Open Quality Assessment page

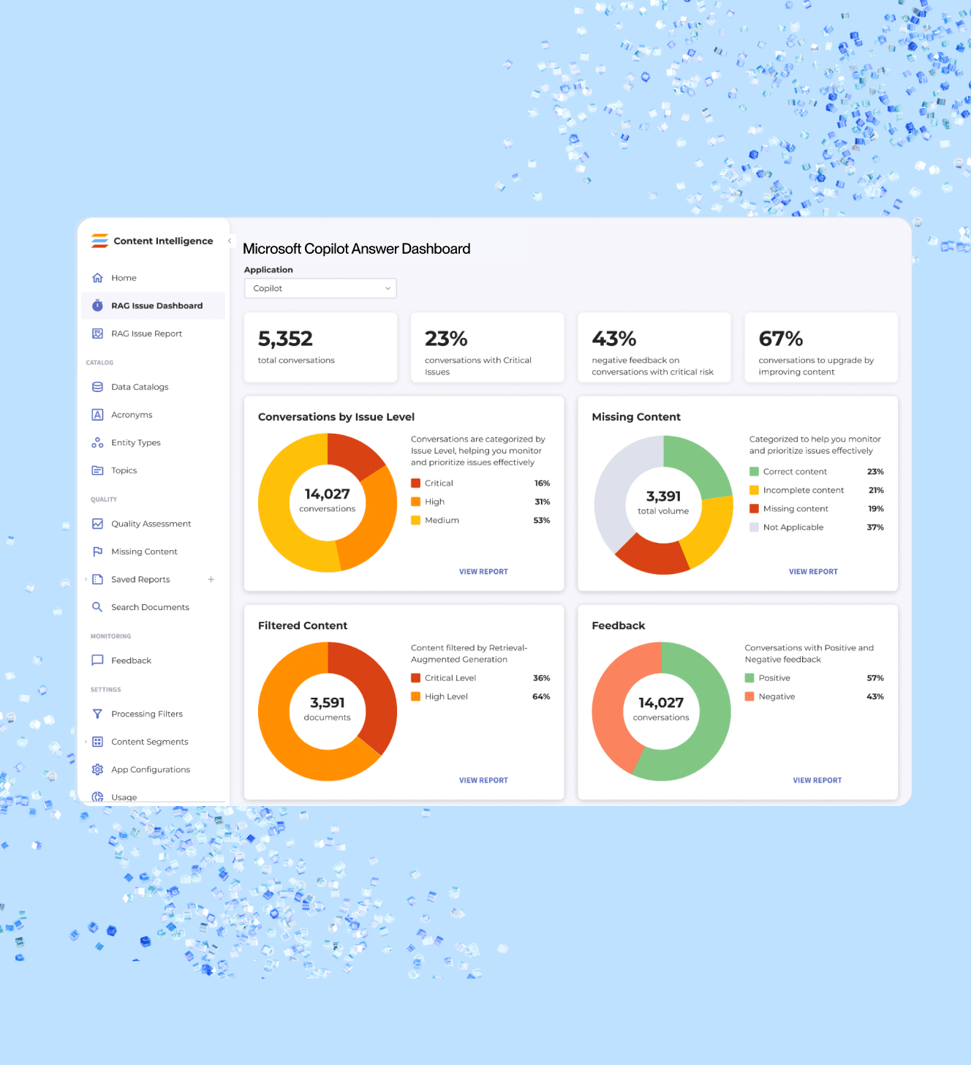(153, 524)
